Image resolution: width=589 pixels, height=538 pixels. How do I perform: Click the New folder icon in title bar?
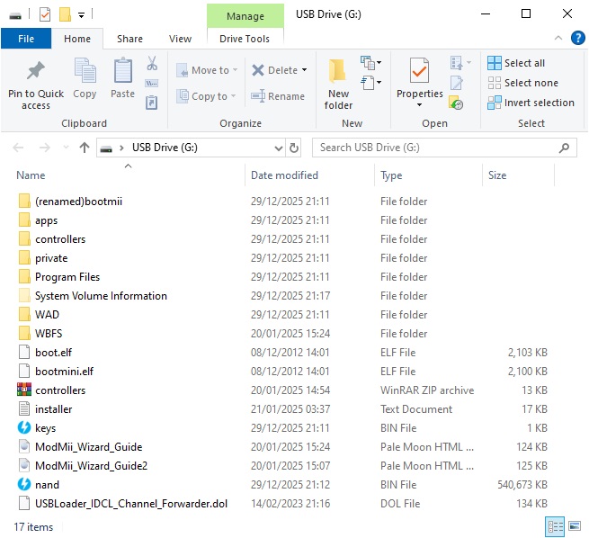tap(65, 14)
